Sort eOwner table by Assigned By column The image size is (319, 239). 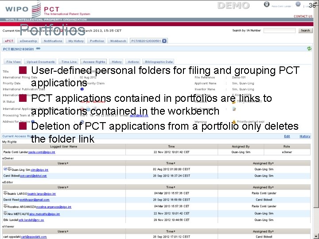pos(263,163)
